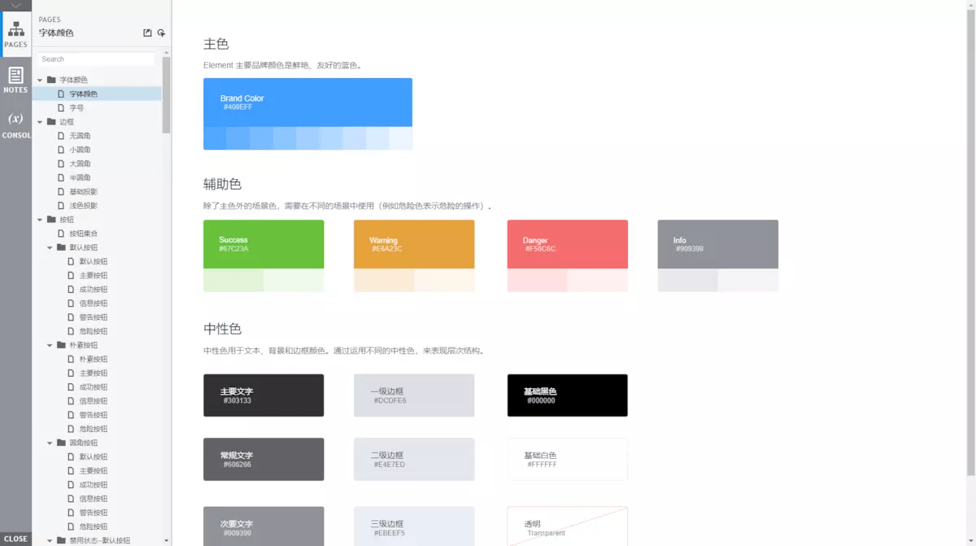Collapse the 圆角按钮 tree group
This screenshot has width=976, height=546.
coord(50,443)
